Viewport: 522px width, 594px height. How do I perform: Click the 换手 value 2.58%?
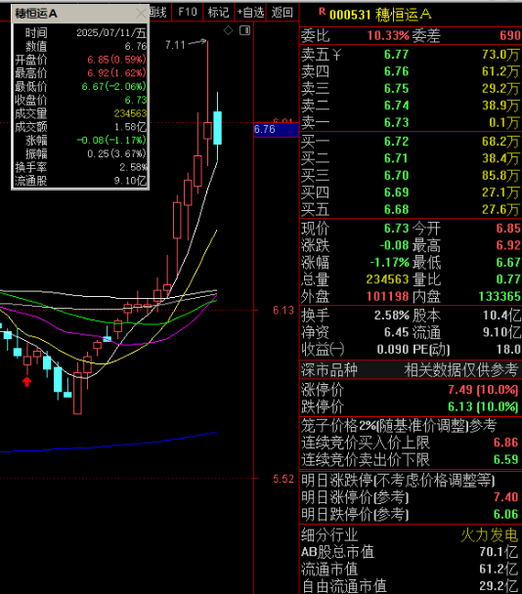[392, 316]
